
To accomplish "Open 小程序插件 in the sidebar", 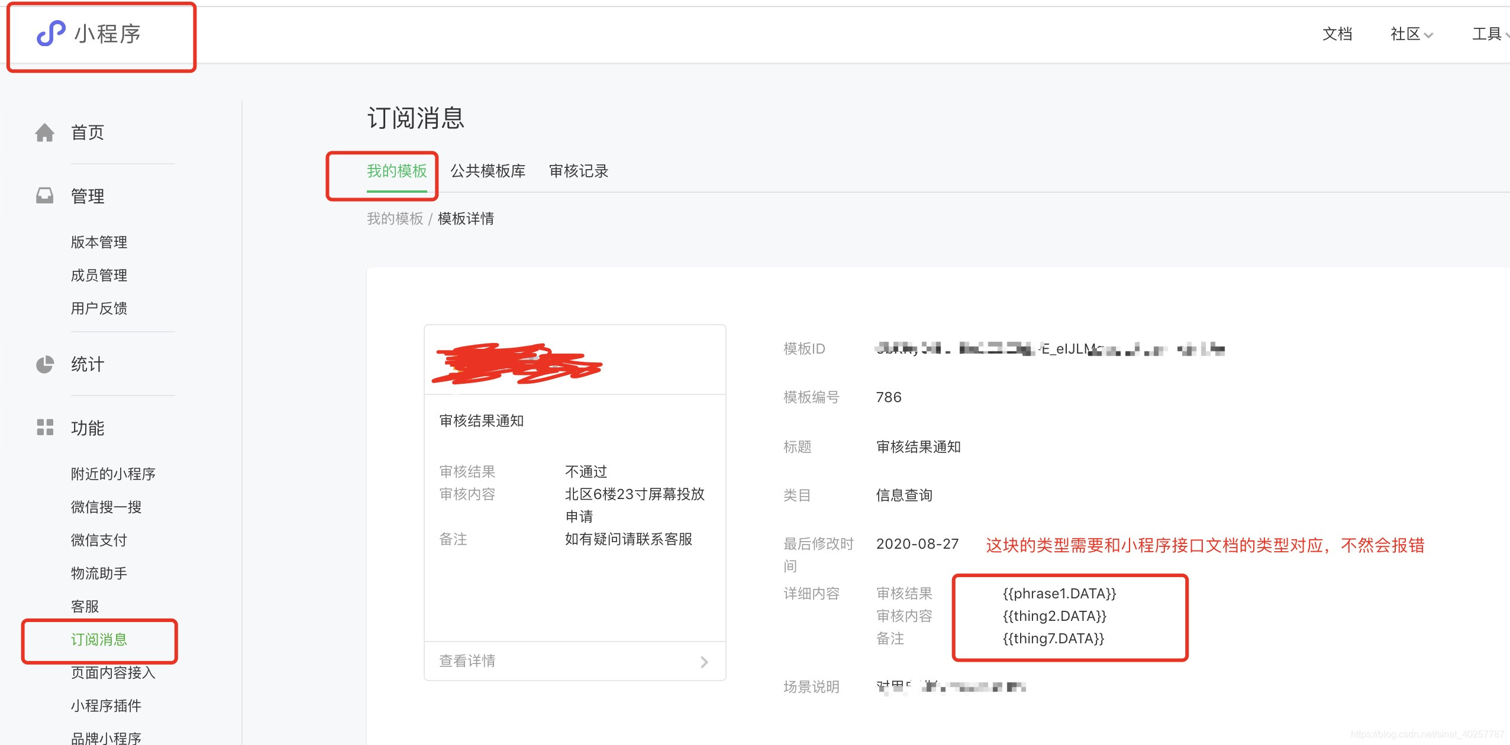I will (x=106, y=705).
